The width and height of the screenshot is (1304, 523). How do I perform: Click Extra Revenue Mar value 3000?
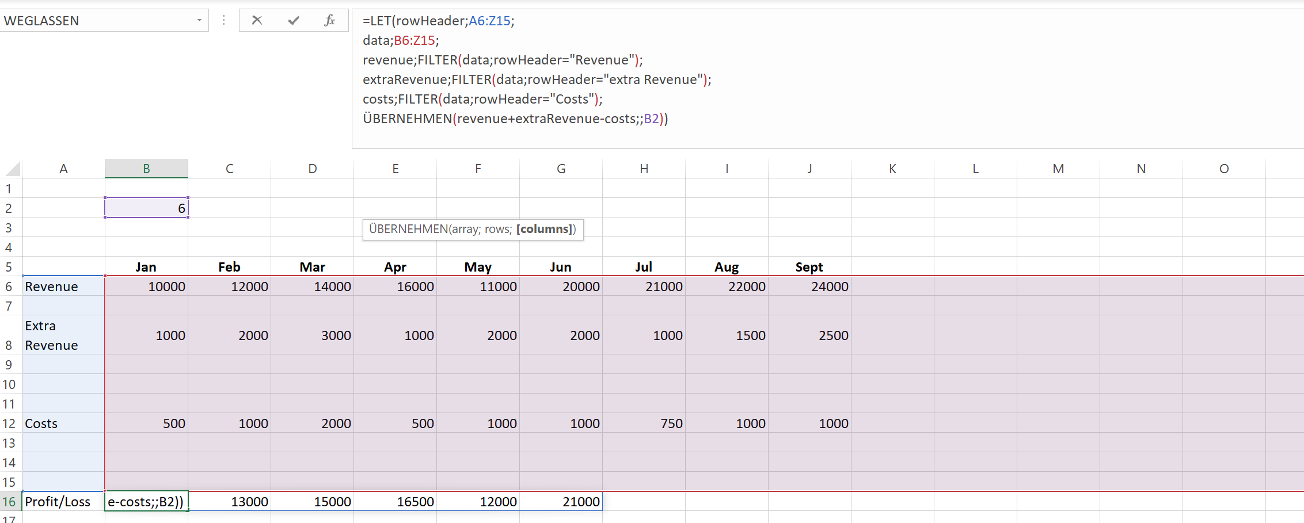tap(312, 334)
